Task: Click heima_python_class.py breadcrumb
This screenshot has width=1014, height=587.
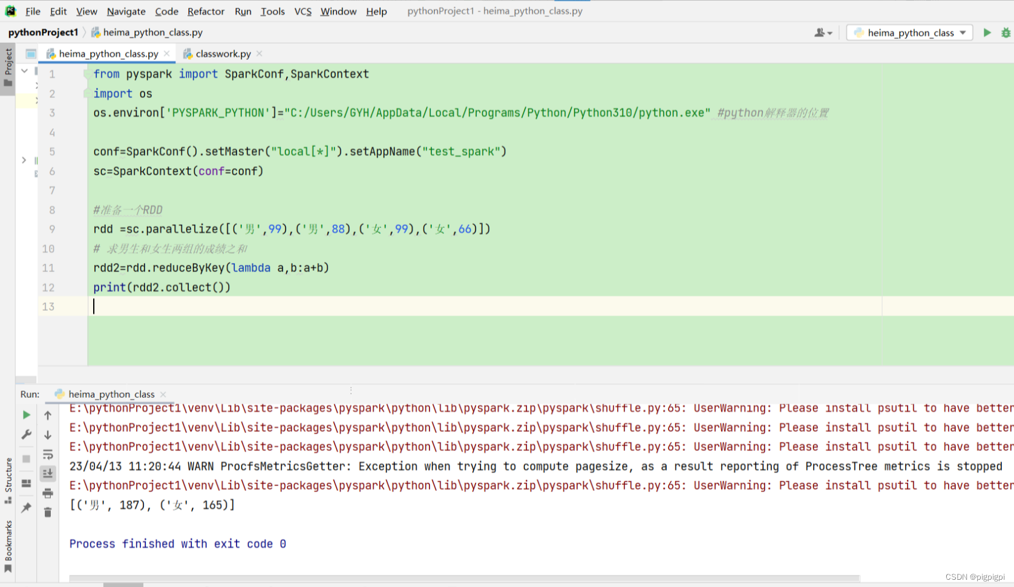Action: tap(147, 32)
